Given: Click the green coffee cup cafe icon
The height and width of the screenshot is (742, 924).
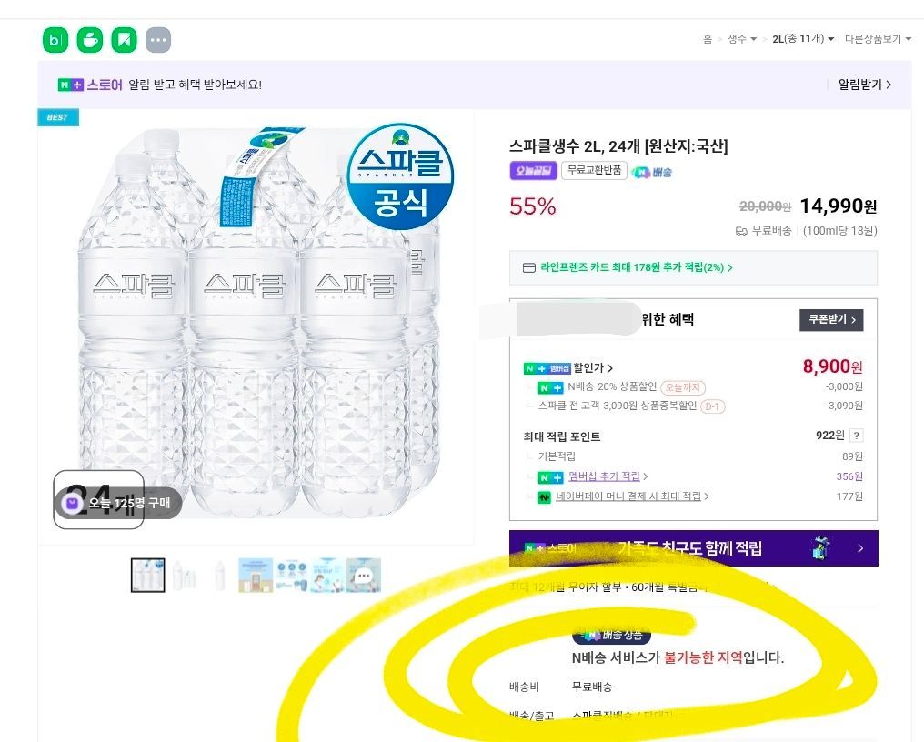Looking at the screenshot, I should (90, 40).
